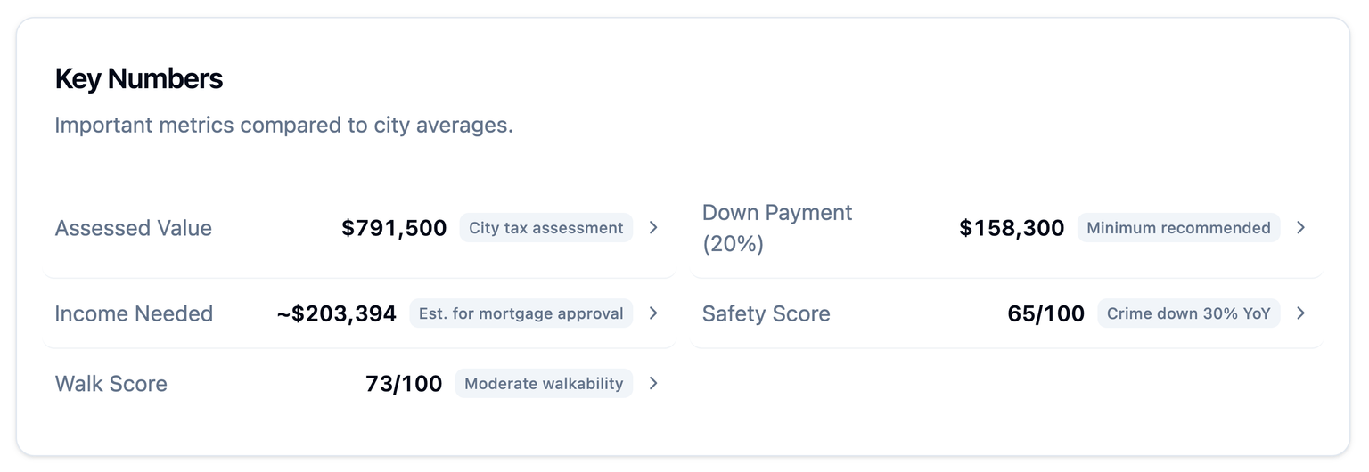
Task: Select the Income Needed label
Action: [x=134, y=313]
